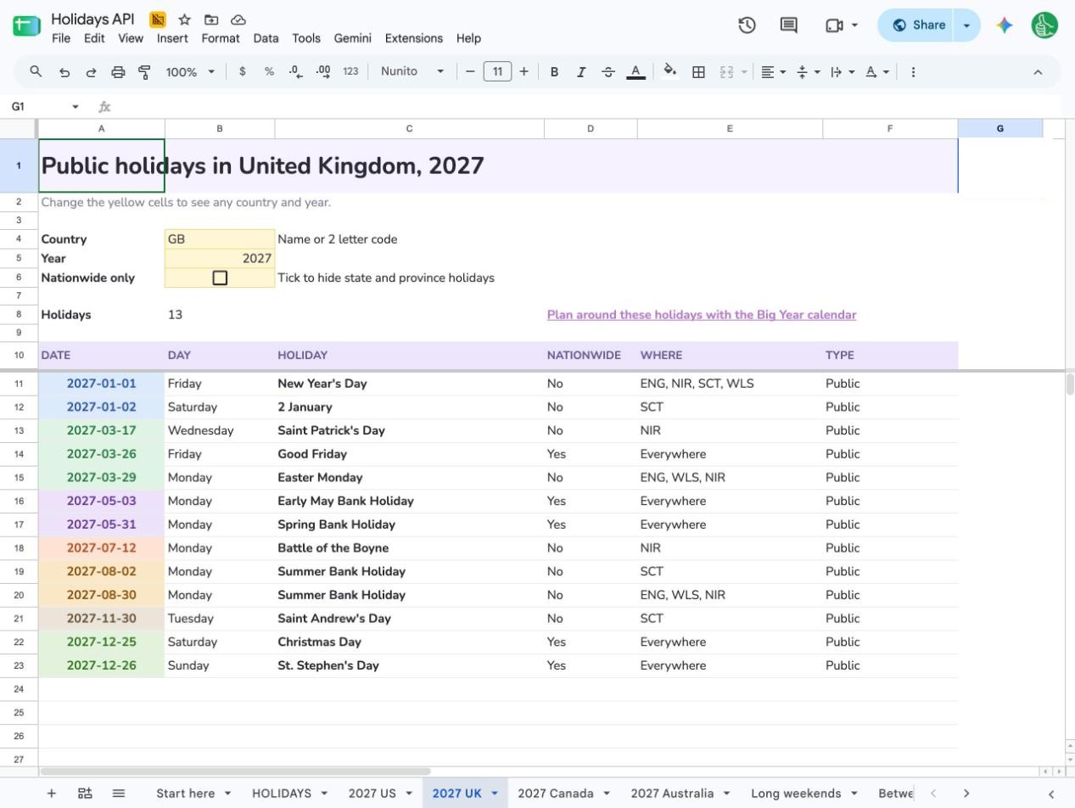
Task: Edit the font size field
Action: pos(497,72)
